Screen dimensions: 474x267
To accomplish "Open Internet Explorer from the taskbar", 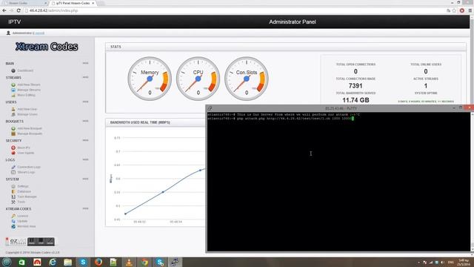I will [x=53, y=262].
